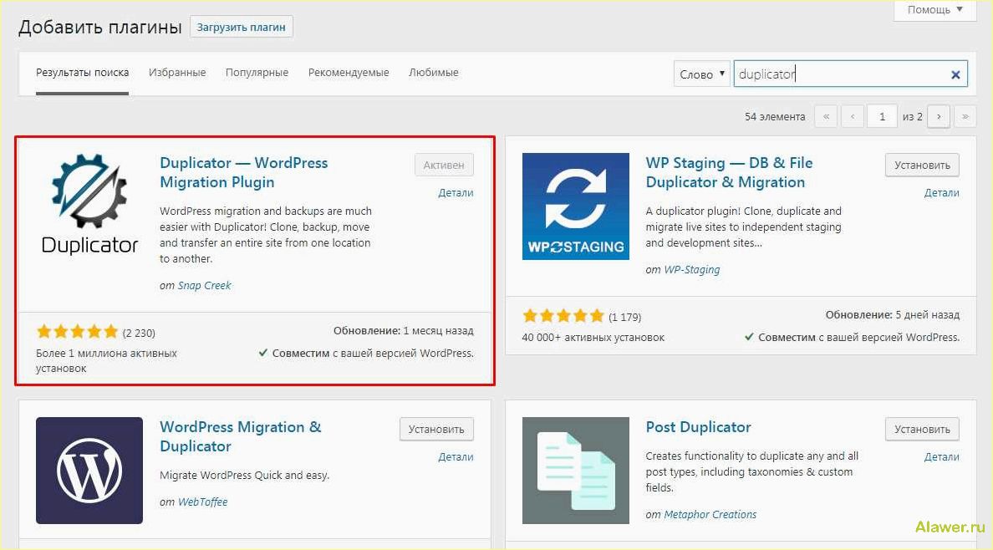Click the disabled Активен button for Duplicator

coord(444,165)
